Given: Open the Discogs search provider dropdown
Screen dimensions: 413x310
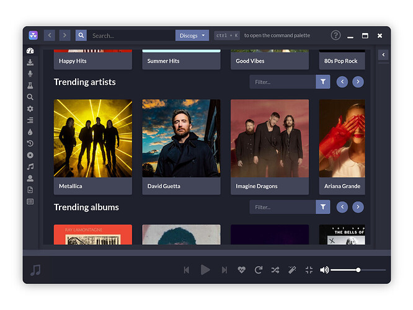Looking at the screenshot, I should point(192,35).
